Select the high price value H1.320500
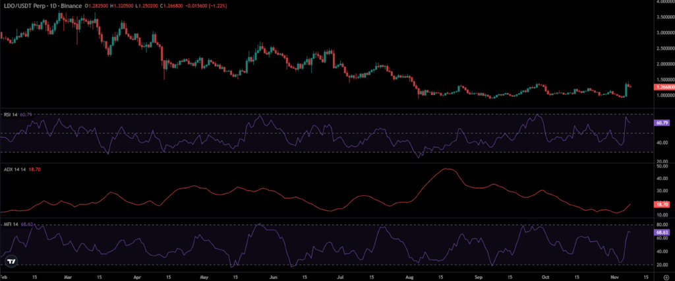The image size is (675, 281). [x=121, y=6]
